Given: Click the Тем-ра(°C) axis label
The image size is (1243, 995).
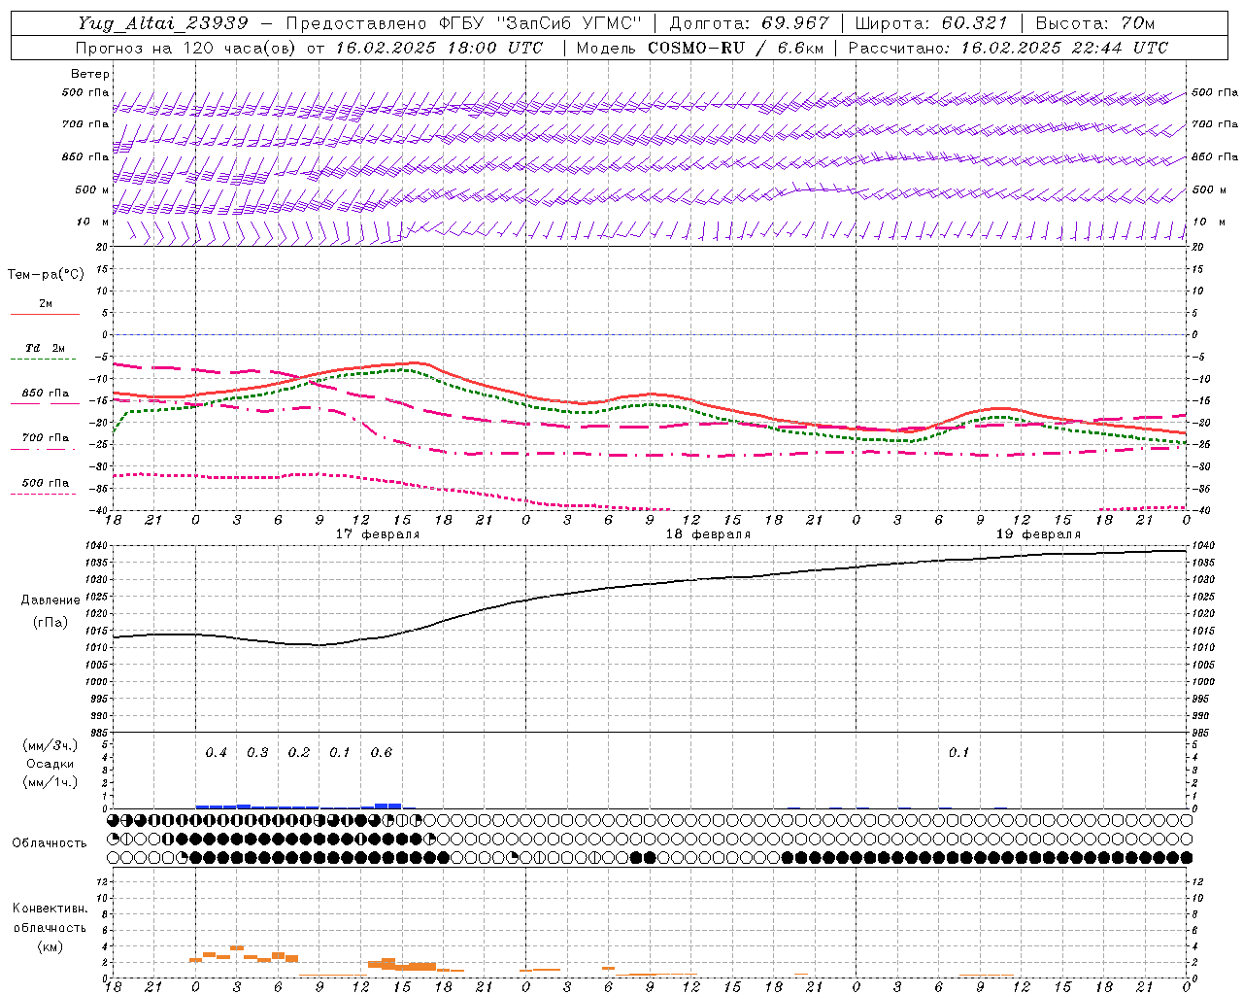Looking at the screenshot, I should tap(46, 275).
